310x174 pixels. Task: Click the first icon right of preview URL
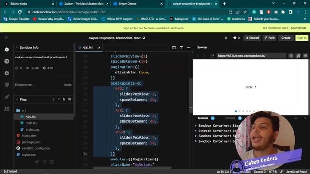click(x=291, y=56)
